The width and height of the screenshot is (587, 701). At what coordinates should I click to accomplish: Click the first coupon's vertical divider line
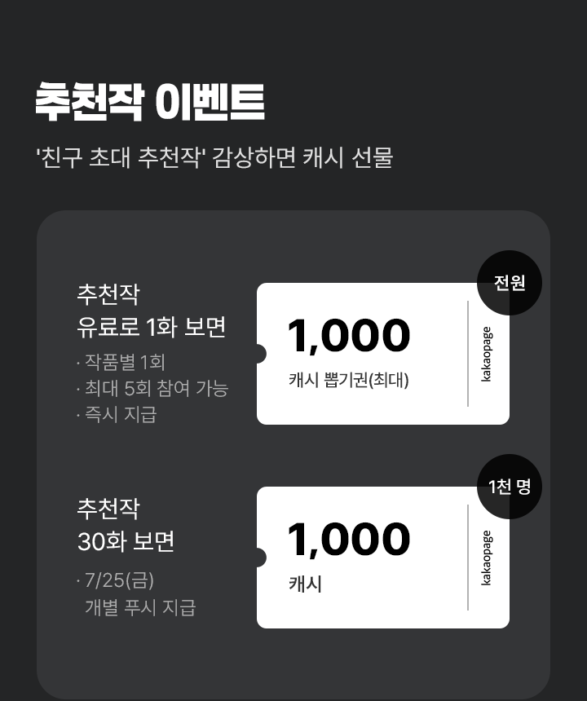(x=468, y=354)
